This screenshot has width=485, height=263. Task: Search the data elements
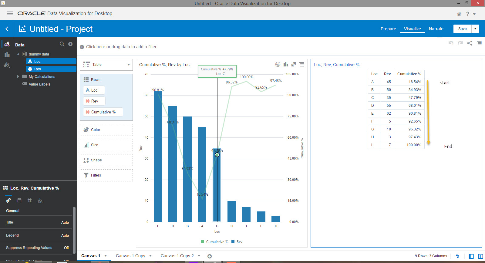pyautogui.click(x=62, y=44)
